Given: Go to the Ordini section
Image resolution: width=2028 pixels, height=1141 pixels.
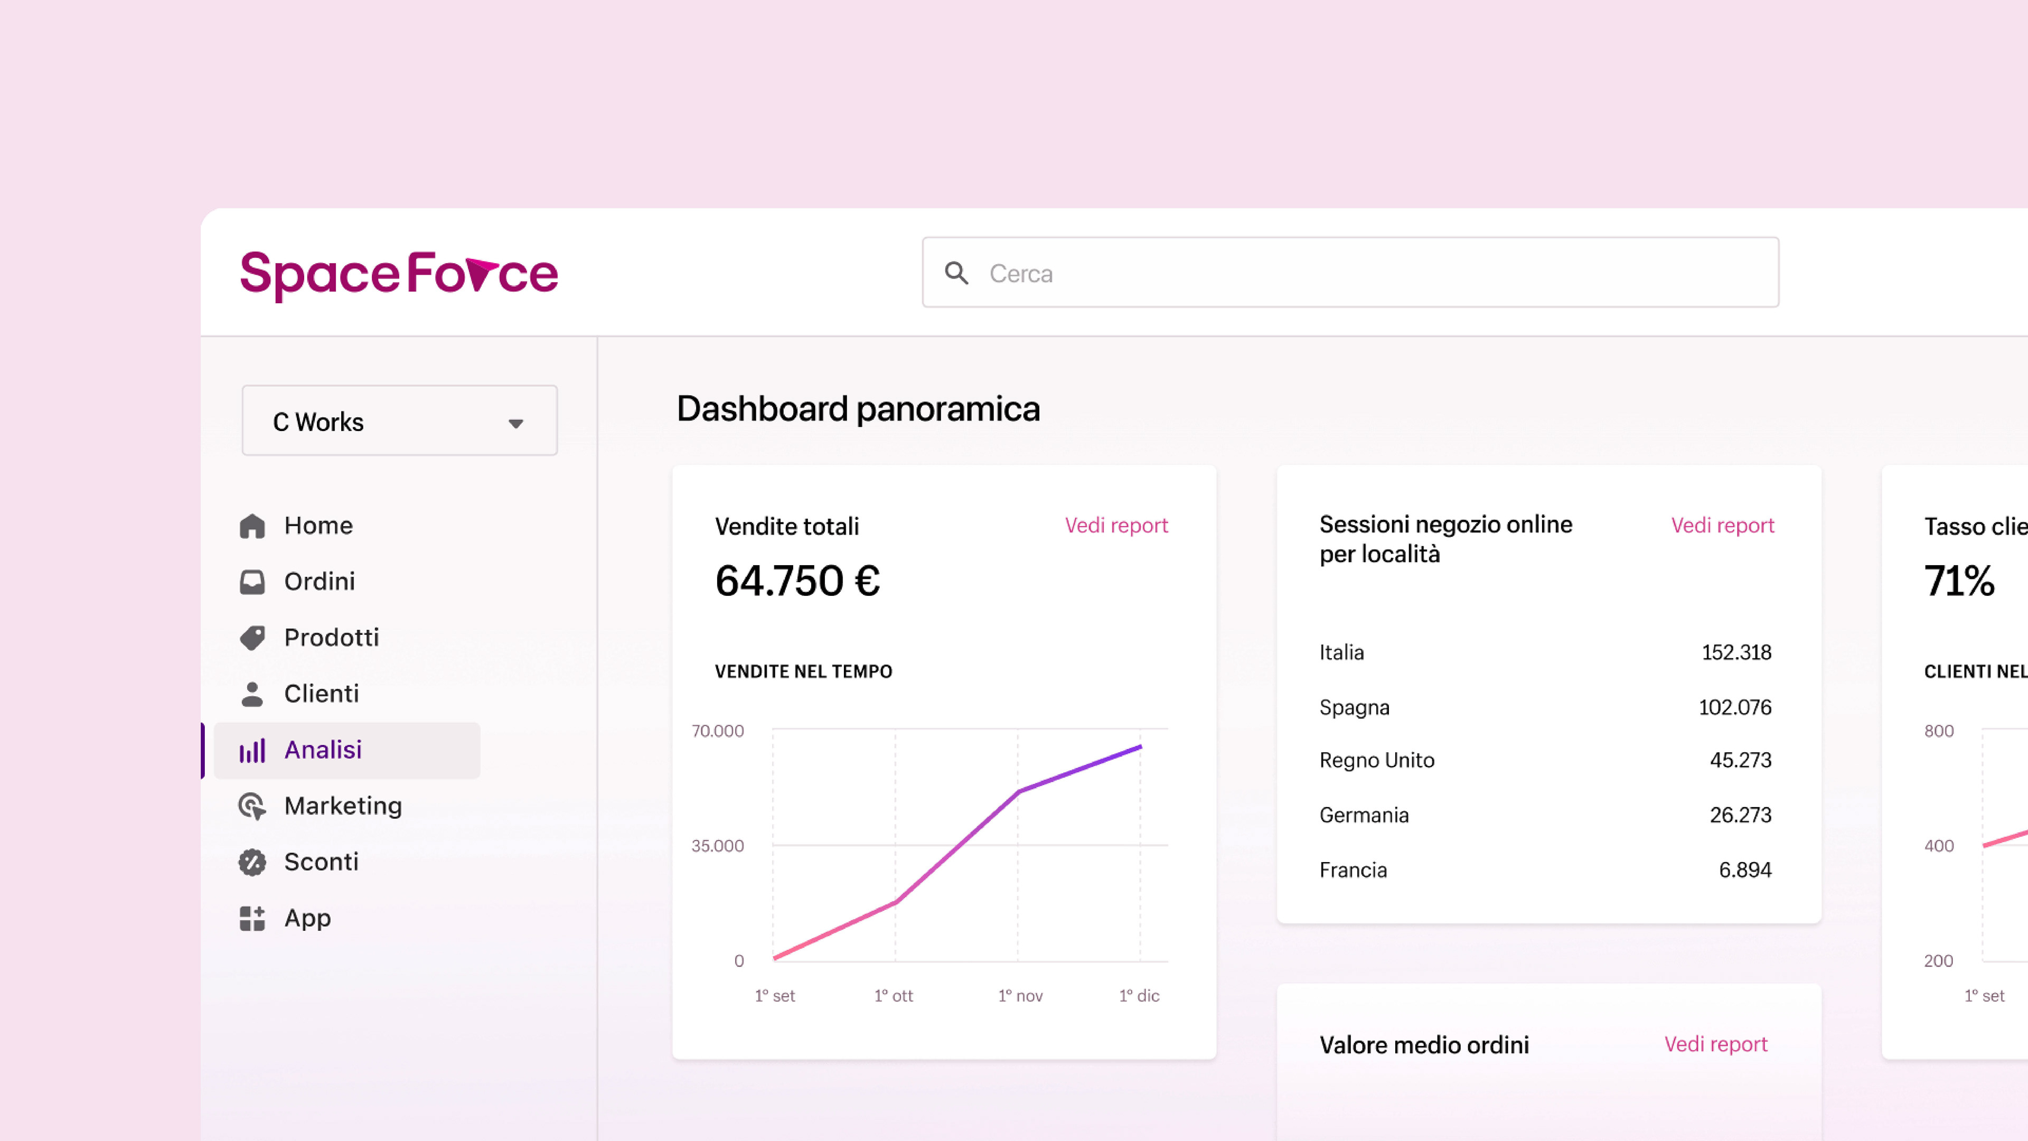Looking at the screenshot, I should point(320,582).
